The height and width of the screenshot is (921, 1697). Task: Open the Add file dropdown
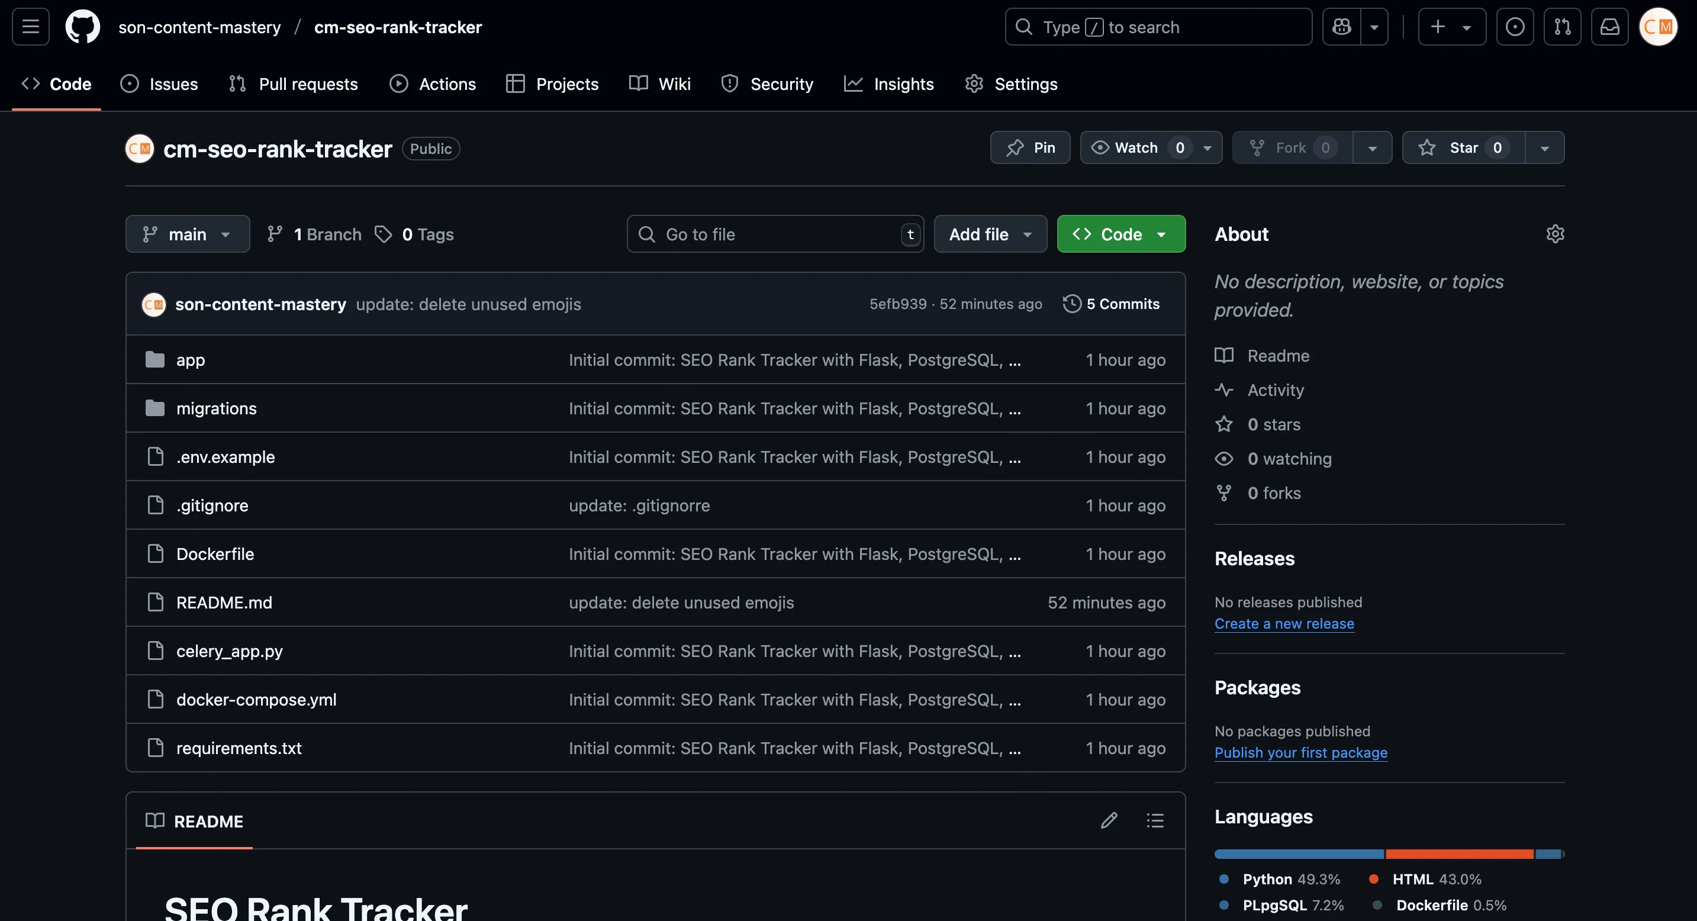tap(990, 234)
